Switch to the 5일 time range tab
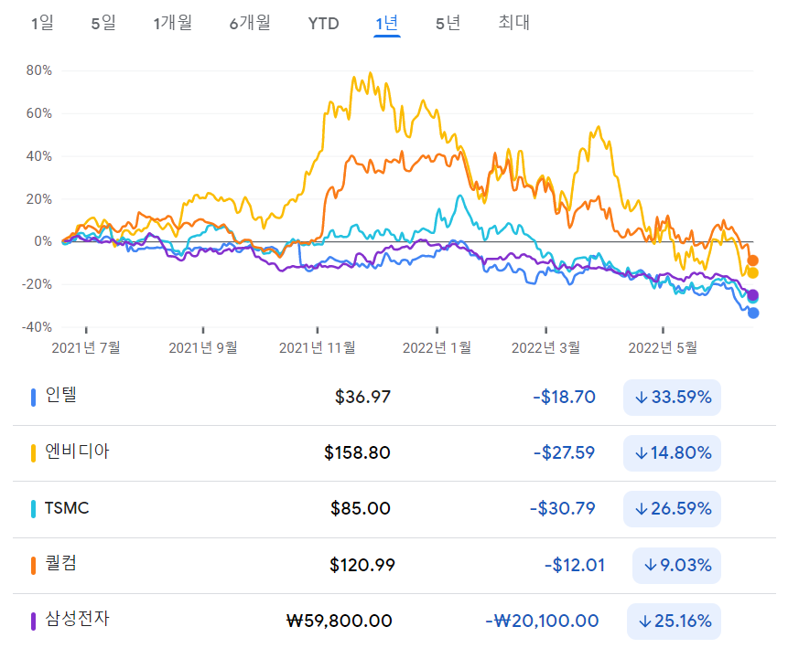The height and width of the screenshot is (648, 788). tap(102, 23)
